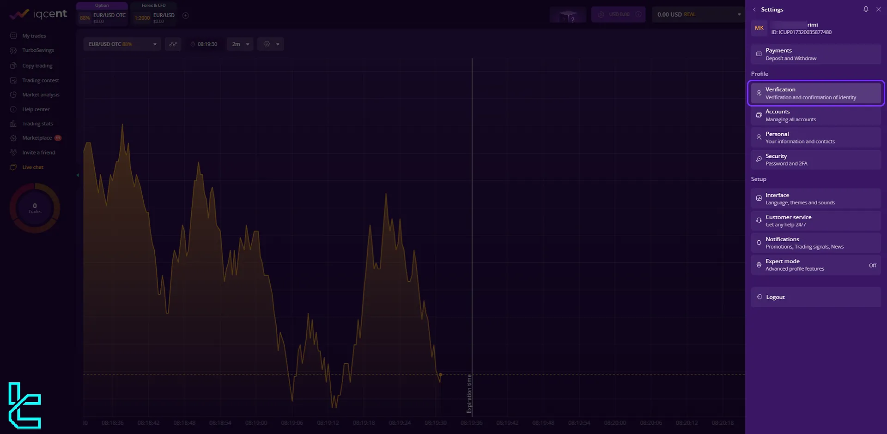Click the Market analysis pie icon
The width and height of the screenshot is (887, 434).
13,95
